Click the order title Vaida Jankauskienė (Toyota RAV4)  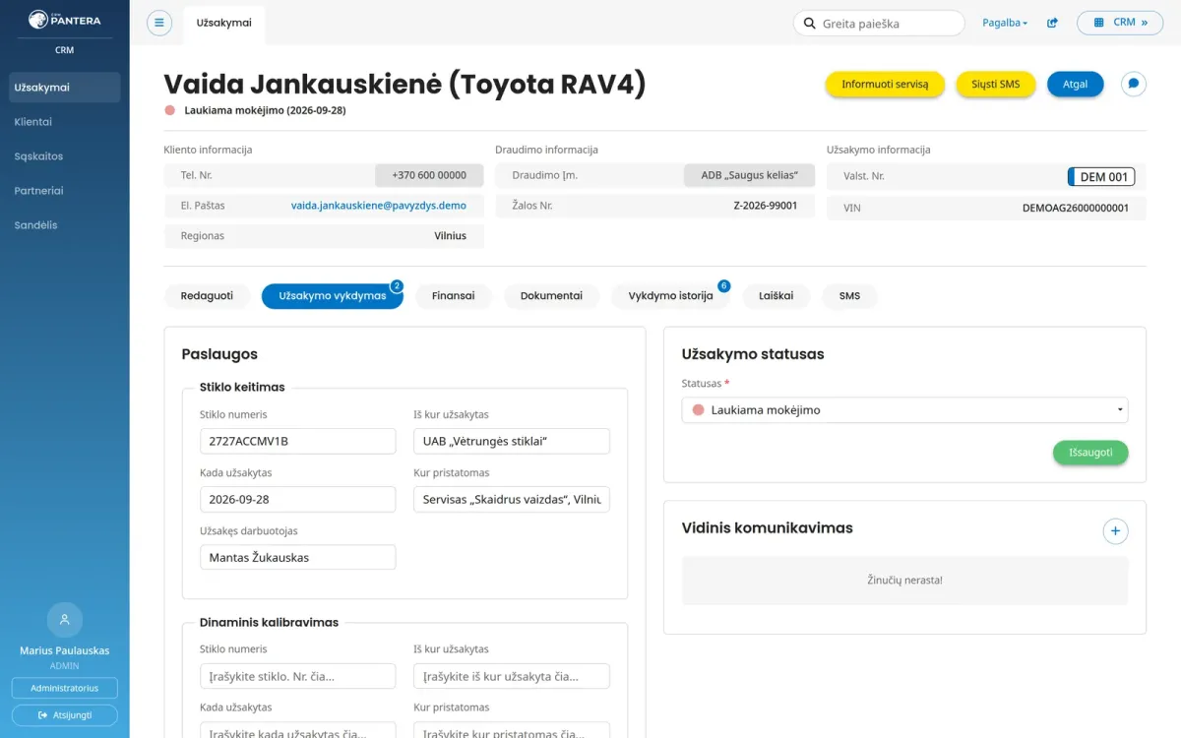404,85
